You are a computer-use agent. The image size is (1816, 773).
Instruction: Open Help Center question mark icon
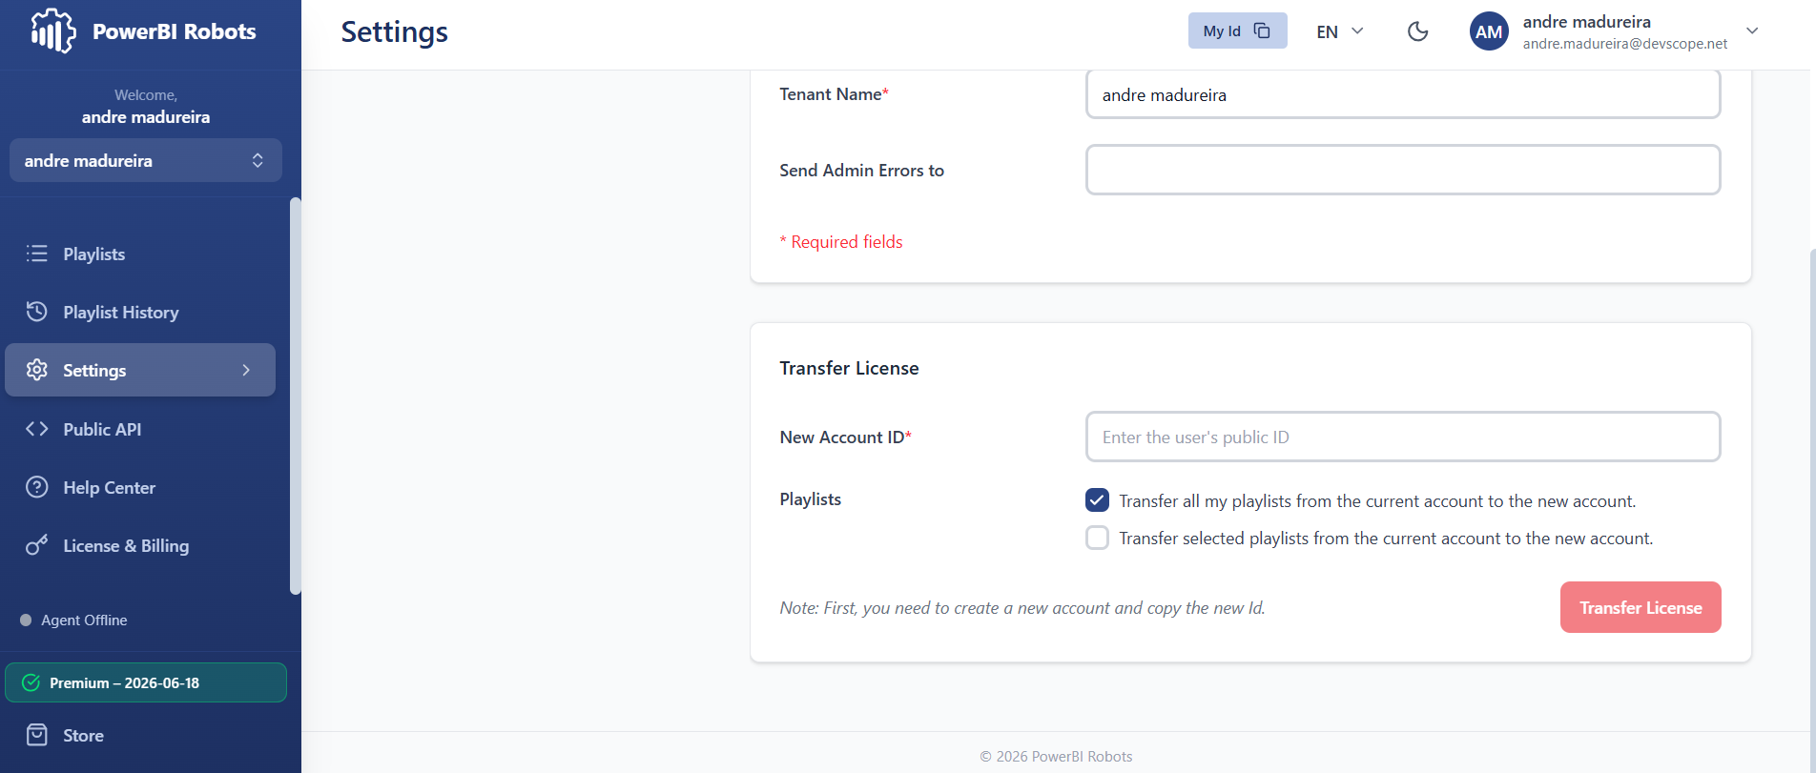pyautogui.click(x=37, y=487)
